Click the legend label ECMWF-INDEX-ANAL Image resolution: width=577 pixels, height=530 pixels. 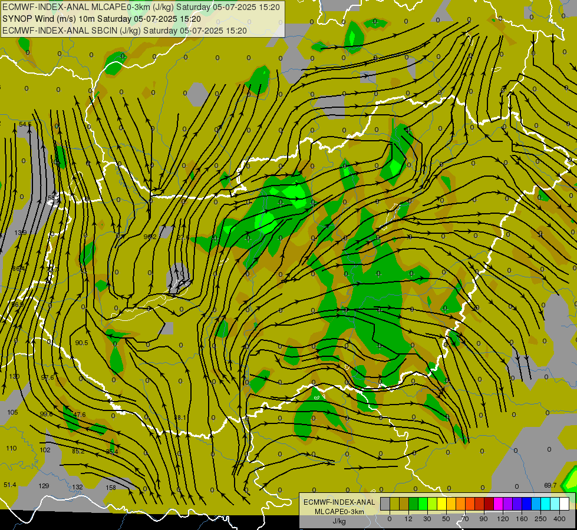pyautogui.click(x=339, y=502)
